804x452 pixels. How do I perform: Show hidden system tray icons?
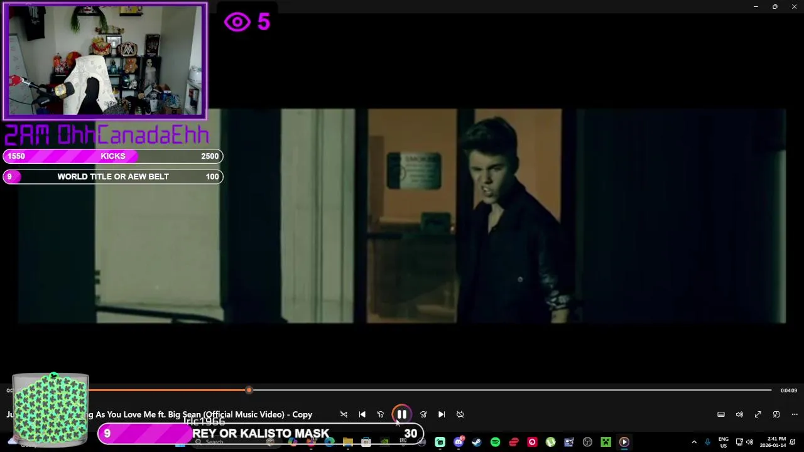click(694, 442)
